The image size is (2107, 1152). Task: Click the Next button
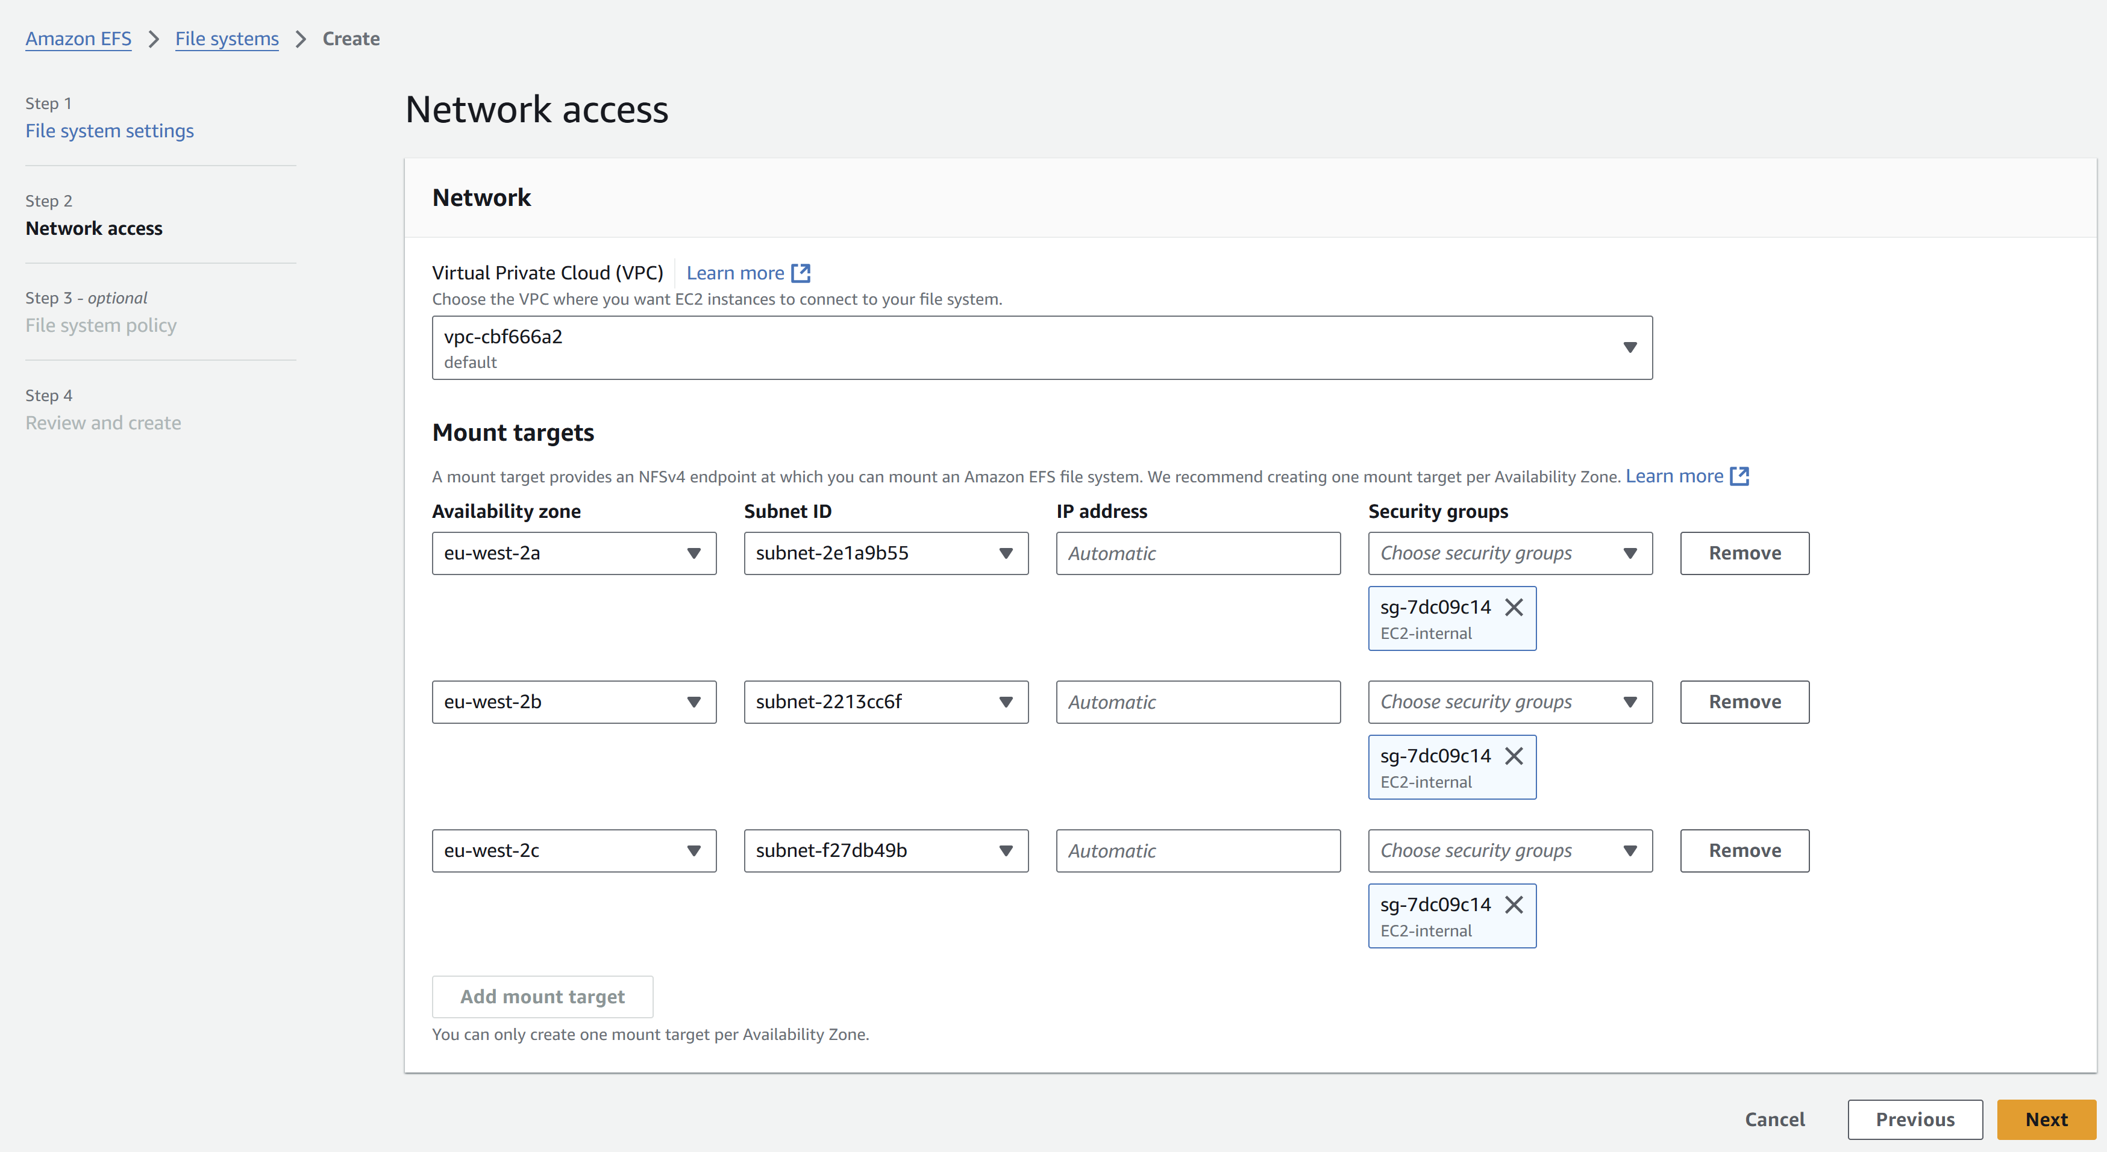2046,1119
